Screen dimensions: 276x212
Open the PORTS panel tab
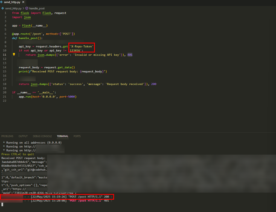coord(77,136)
